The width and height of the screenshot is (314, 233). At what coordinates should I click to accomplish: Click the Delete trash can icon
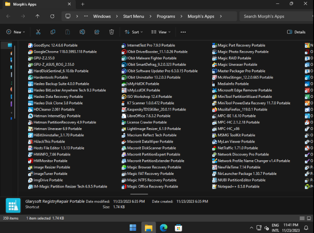click(x=111, y=32)
